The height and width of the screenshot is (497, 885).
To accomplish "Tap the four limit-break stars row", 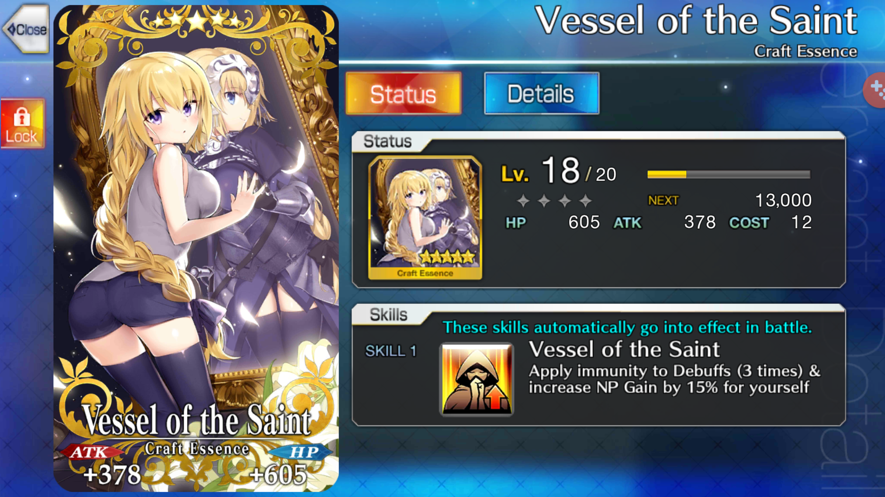I will [x=555, y=201].
